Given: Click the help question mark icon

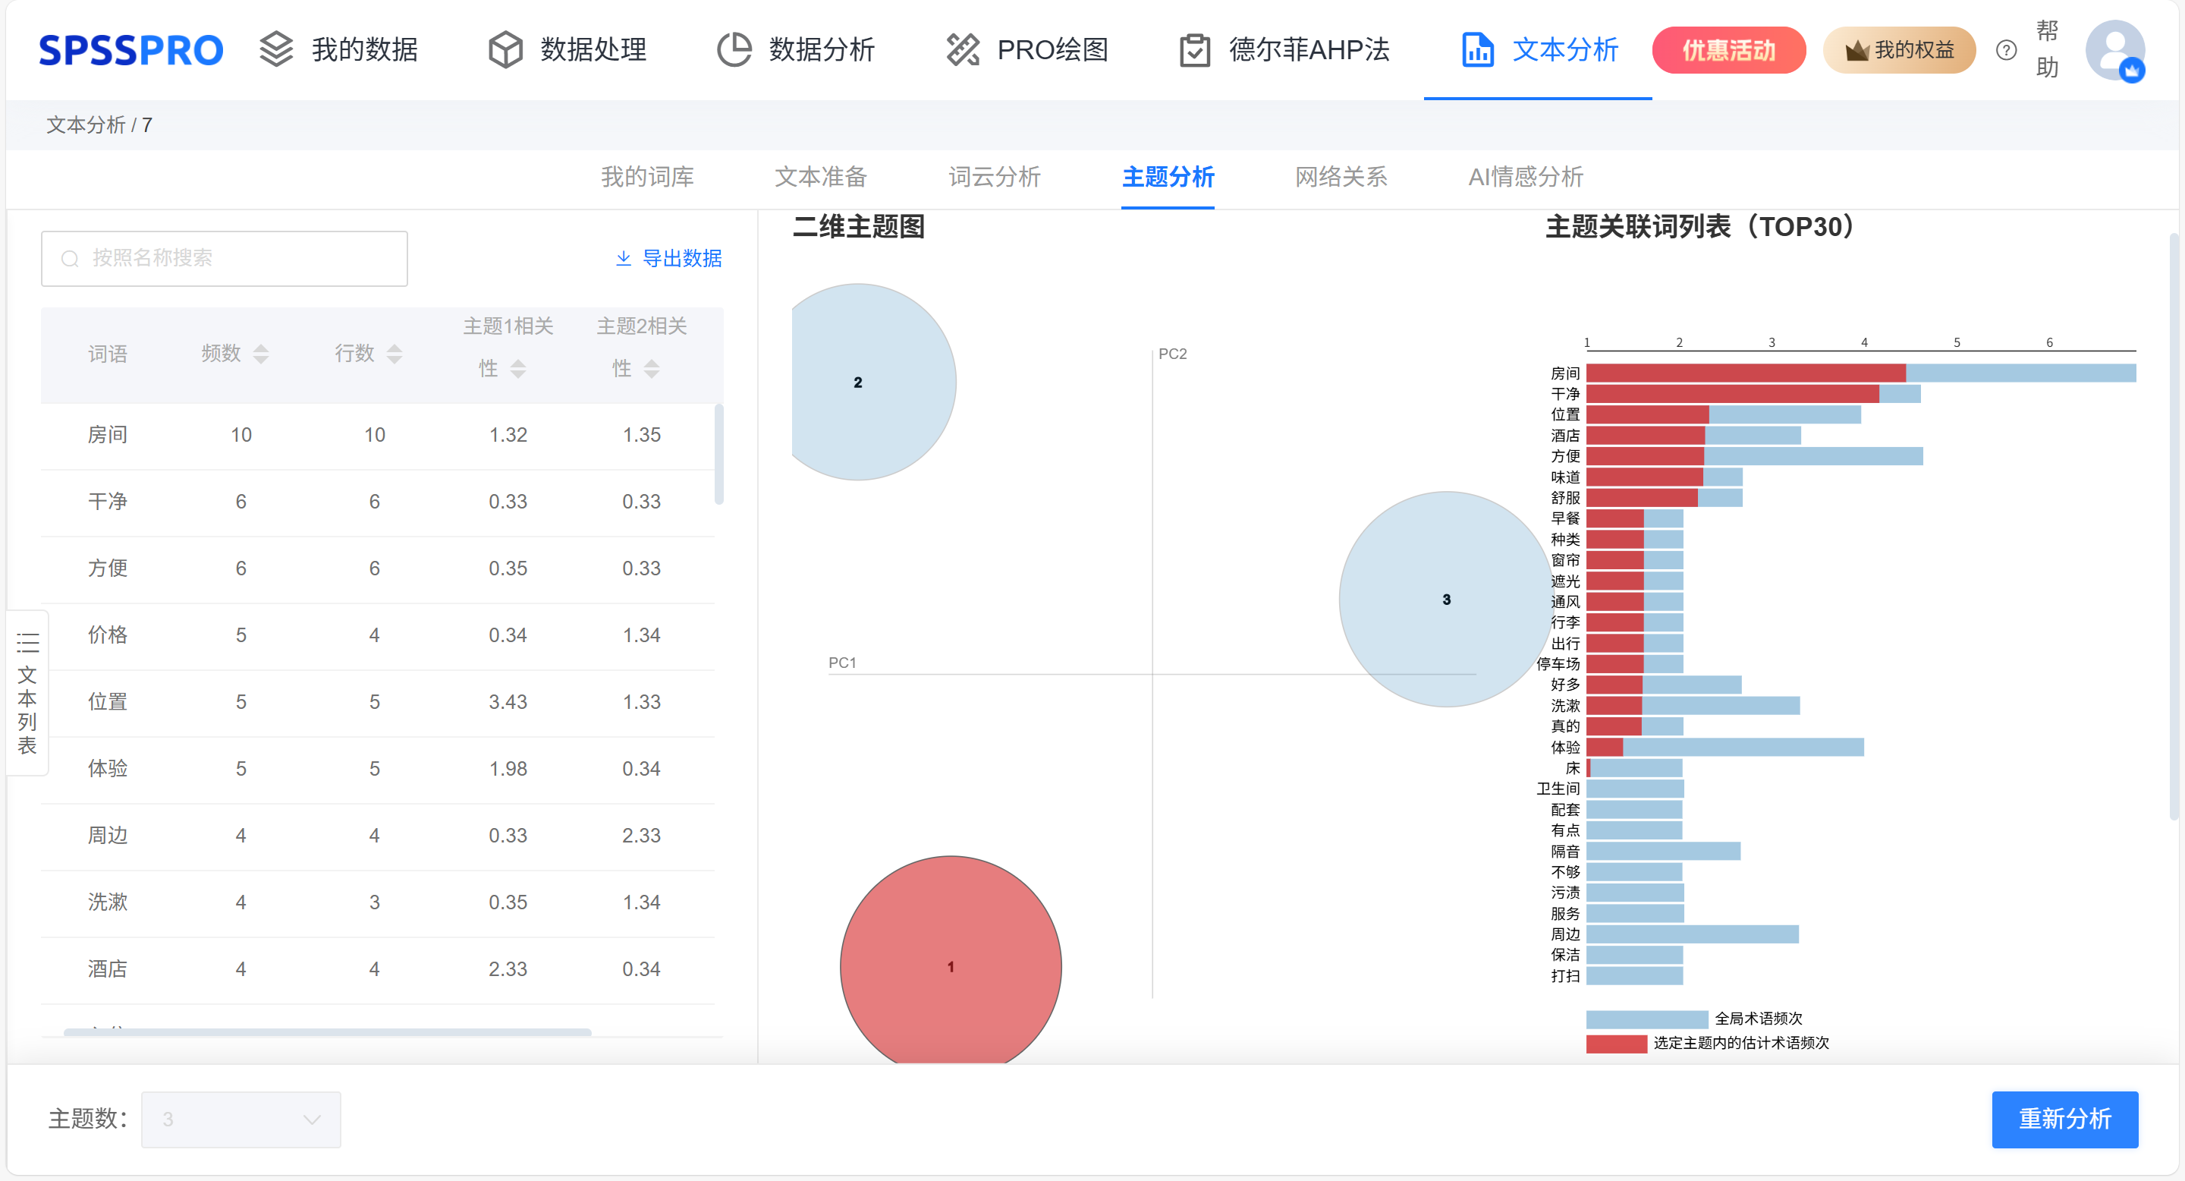Looking at the screenshot, I should point(2006,50).
